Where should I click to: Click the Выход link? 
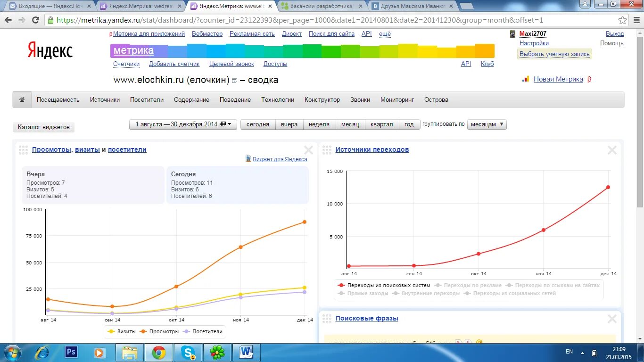(x=615, y=34)
